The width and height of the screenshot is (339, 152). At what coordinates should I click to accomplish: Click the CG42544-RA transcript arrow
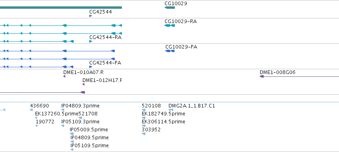coord(90,41)
